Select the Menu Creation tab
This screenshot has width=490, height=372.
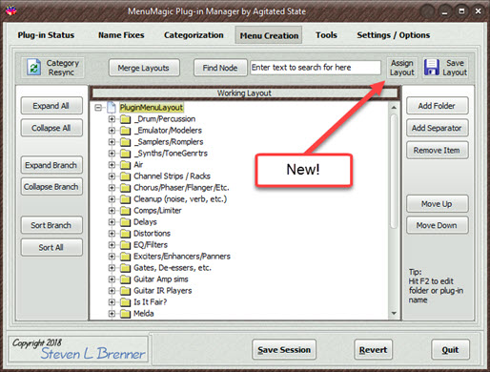(x=269, y=35)
